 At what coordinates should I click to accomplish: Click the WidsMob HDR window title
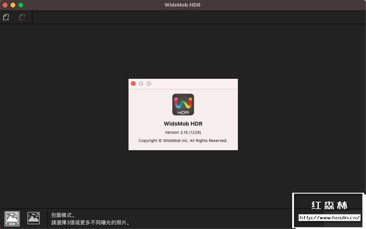click(182, 5)
